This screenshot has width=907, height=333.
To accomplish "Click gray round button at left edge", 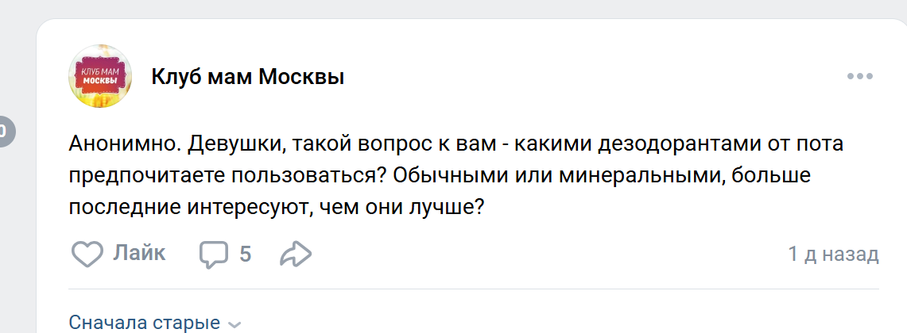I will point(6,132).
